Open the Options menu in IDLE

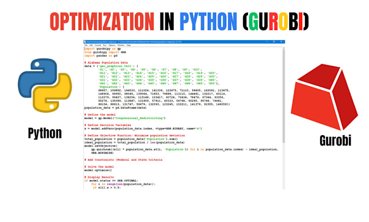112,45
